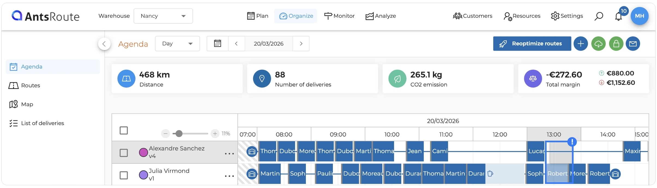Check the box for Alexandre Sanchez

pos(124,153)
